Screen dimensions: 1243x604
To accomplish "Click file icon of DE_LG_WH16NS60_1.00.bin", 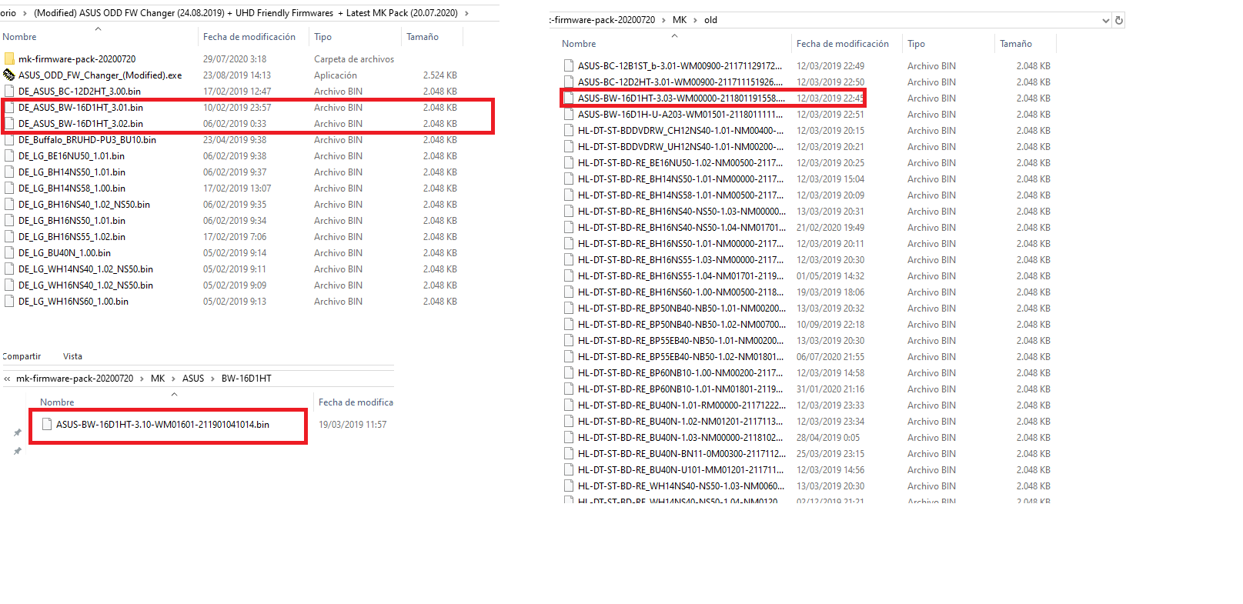I will (x=9, y=301).
